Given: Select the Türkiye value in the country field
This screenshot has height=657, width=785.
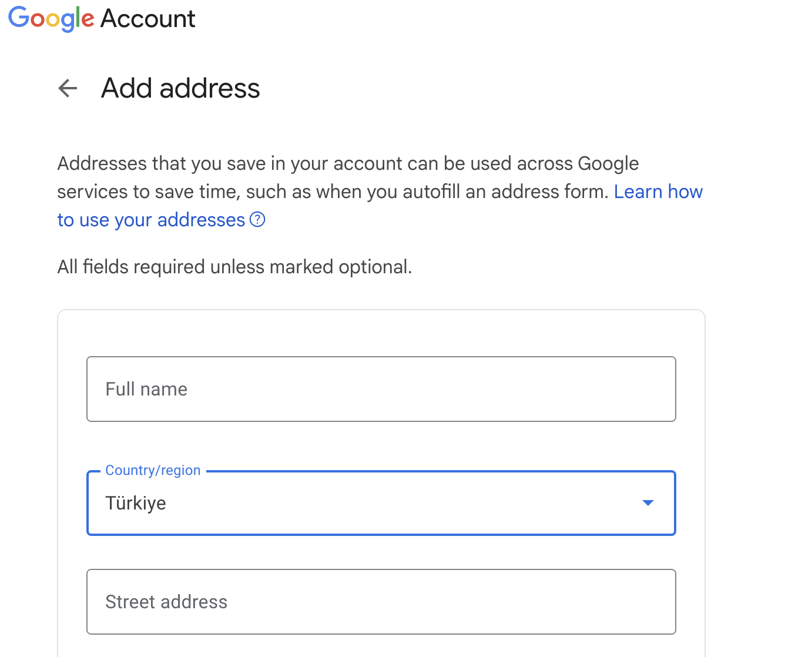Looking at the screenshot, I should click(136, 503).
